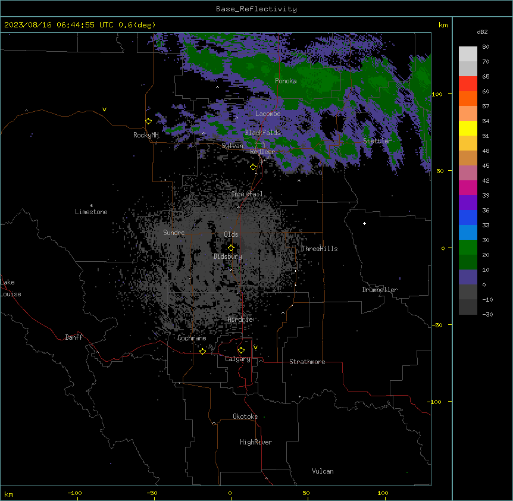Viewport: 513px width, 501px height.
Task: Click the Airdrie label
Action: coord(240,320)
